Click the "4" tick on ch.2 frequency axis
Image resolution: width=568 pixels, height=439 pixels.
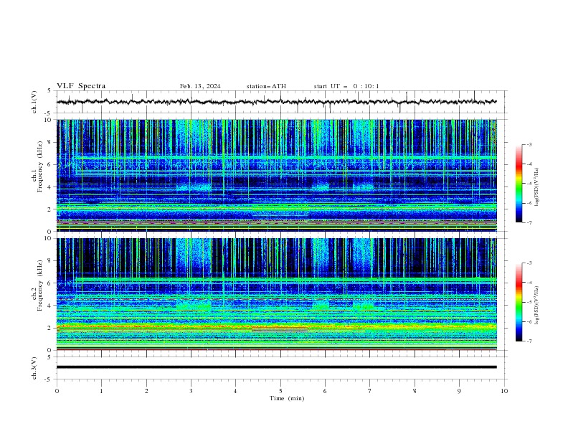(x=49, y=306)
